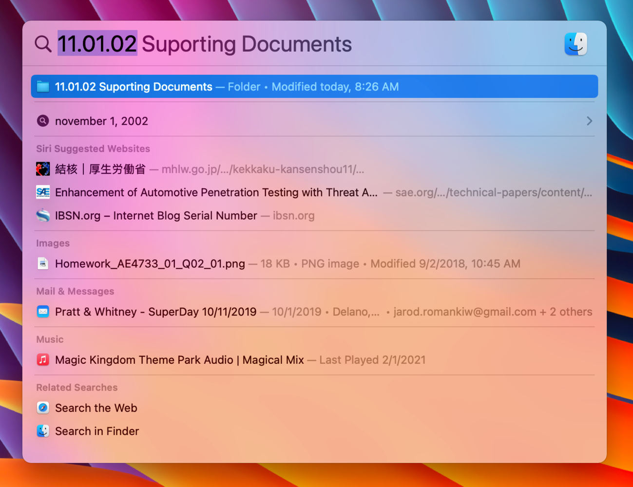Select Magic Kingdom Theme Park Audio track
Image resolution: width=633 pixels, height=487 pixels.
[314, 360]
